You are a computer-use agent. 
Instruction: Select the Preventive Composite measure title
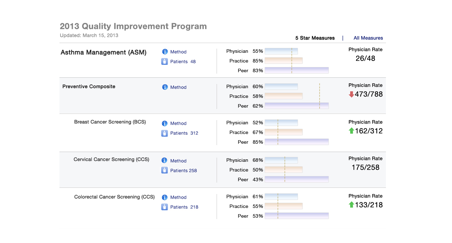89,86
